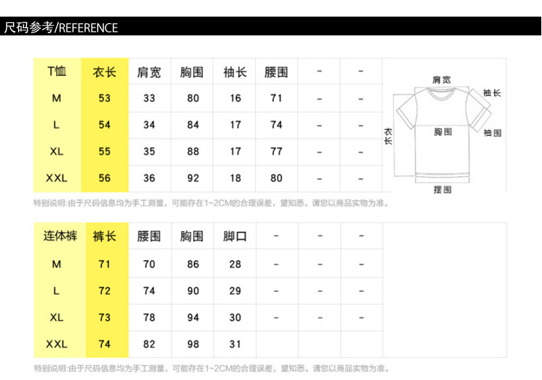Image resolution: width=542 pixels, height=380 pixels.
Task: Select the jumpsuit 裤长 value 73
Action: (x=105, y=318)
